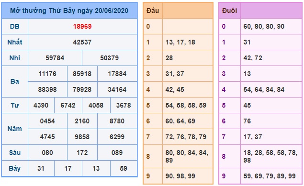Click the Đuôi column header
The image size is (304, 186).
click(229, 11)
